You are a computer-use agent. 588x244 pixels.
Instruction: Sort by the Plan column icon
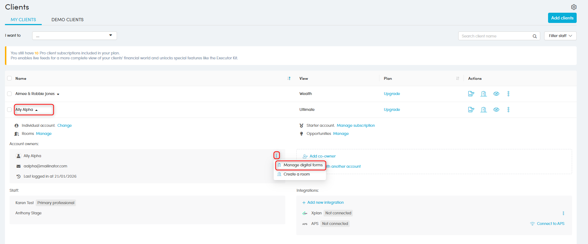click(458, 78)
